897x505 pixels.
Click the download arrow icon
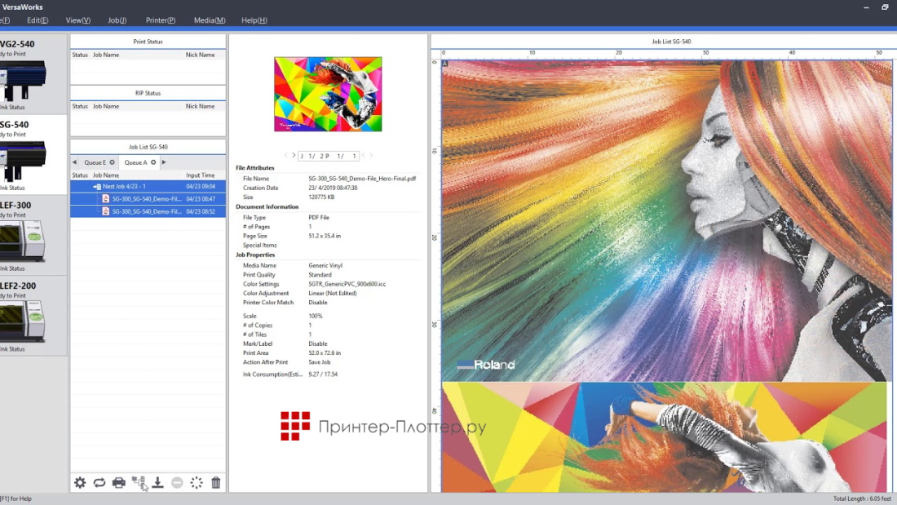coord(157,483)
